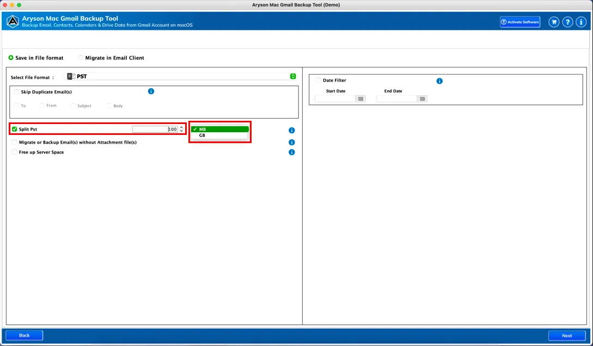Open the Start Date calendar picker

click(x=361, y=98)
